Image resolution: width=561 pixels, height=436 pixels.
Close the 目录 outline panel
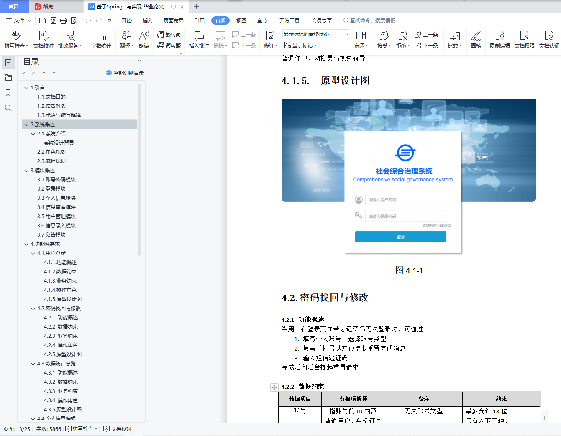click(x=140, y=61)
